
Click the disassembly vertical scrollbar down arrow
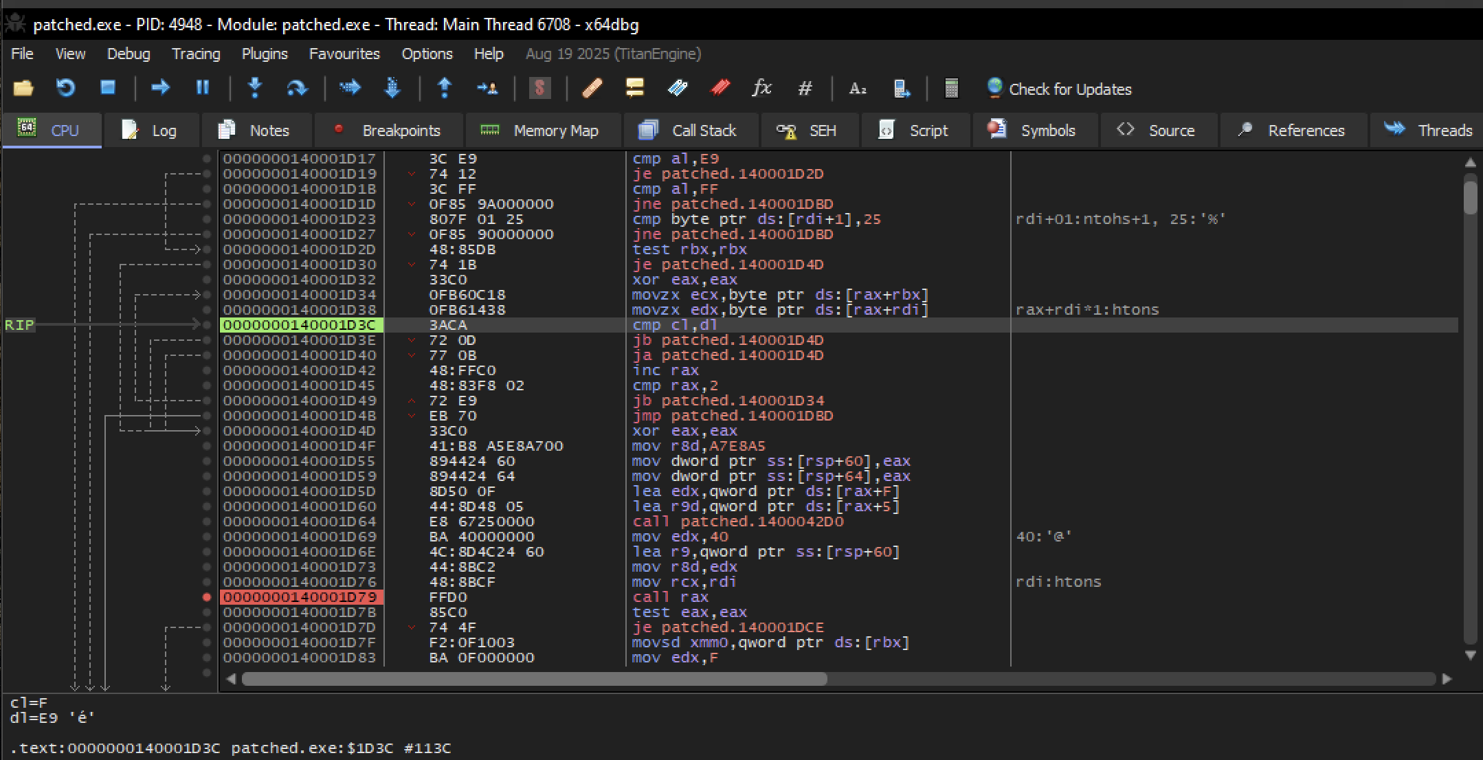pos(1471,655)
